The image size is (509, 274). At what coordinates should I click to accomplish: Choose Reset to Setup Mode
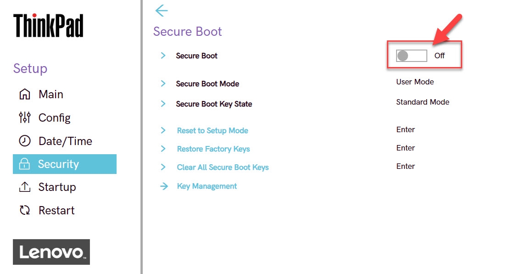[213, 130]
